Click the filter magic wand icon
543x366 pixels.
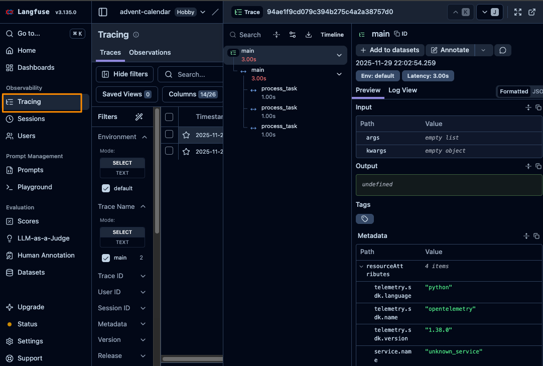[139, 117]
